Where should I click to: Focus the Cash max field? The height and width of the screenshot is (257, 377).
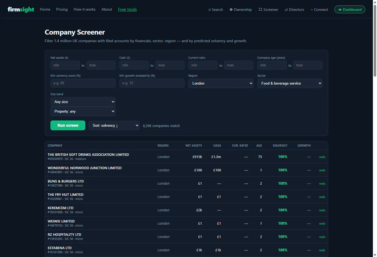170,65
